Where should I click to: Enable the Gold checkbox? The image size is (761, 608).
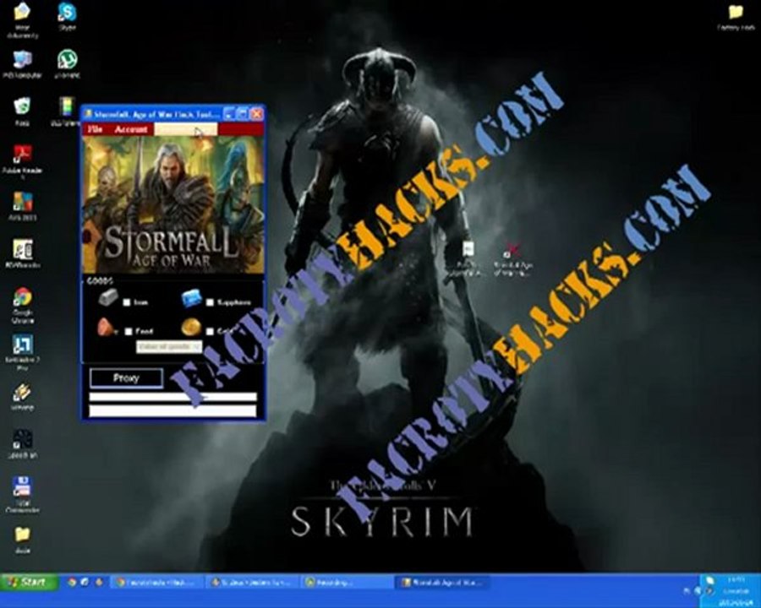click(210, 332)
